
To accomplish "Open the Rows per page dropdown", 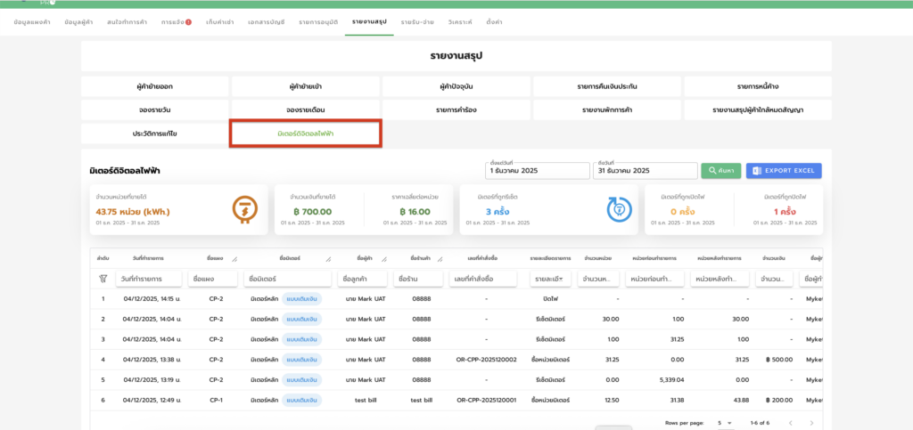I will pyautogui.click(x=723, y=422).
